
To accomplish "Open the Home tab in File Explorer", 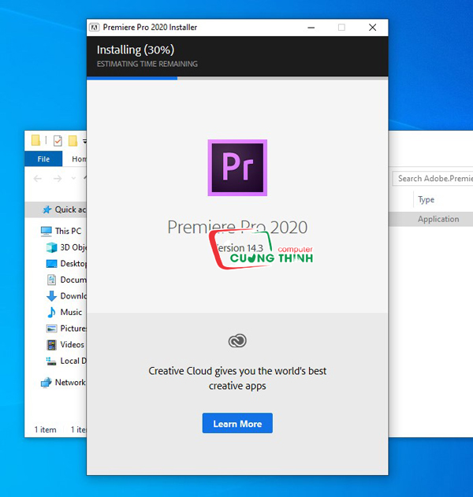I will point(79,159).
